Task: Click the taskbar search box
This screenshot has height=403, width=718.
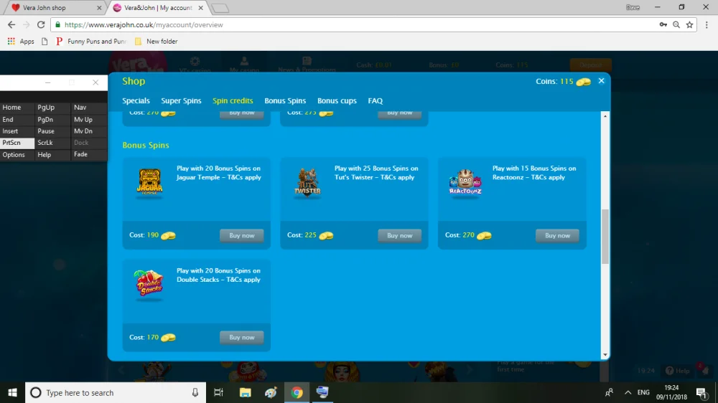Action: pos(116,392)
